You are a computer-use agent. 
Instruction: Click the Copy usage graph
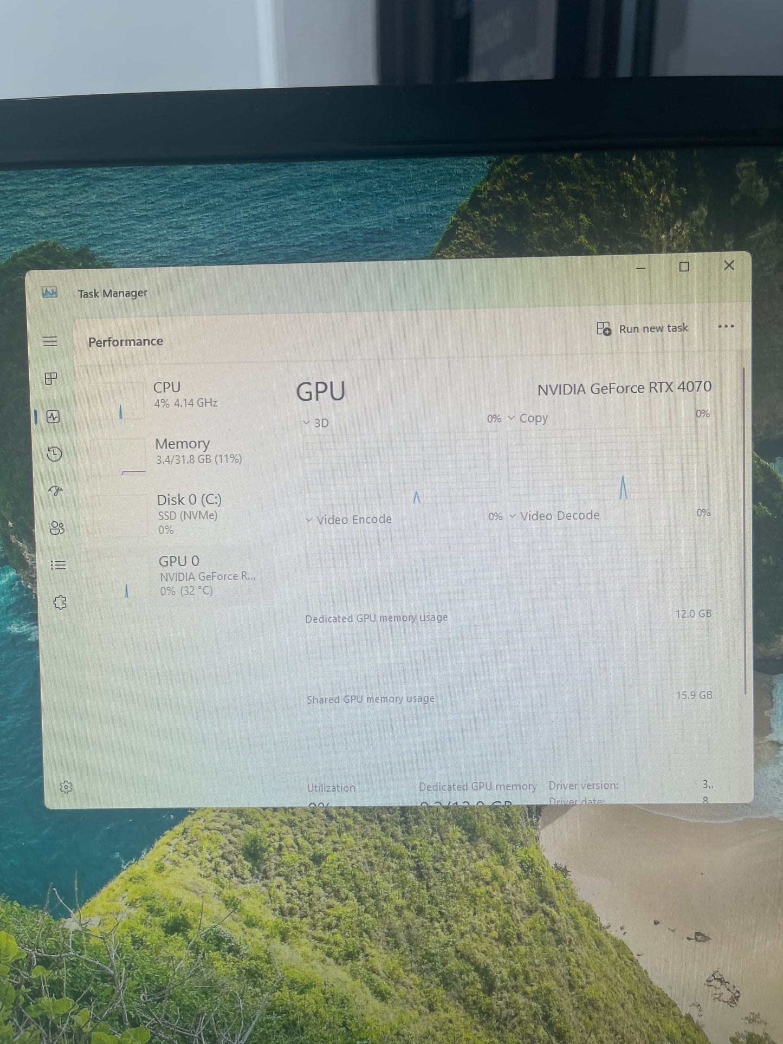point(607,463)
